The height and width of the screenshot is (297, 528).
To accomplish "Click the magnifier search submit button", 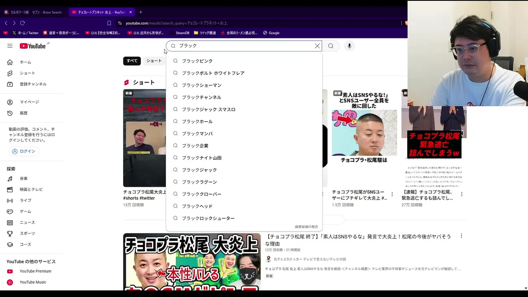I will point(331,46).
